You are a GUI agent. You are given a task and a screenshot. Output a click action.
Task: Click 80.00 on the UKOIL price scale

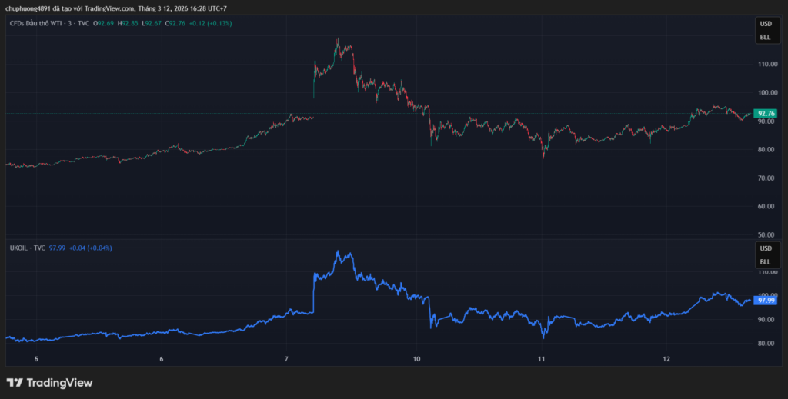click(x=766, y=344)
